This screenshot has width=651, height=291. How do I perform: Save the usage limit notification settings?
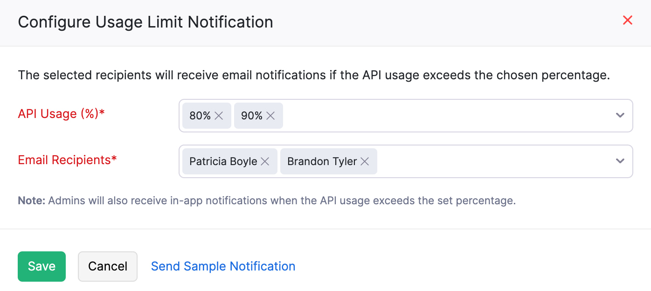tap(42, 266)
